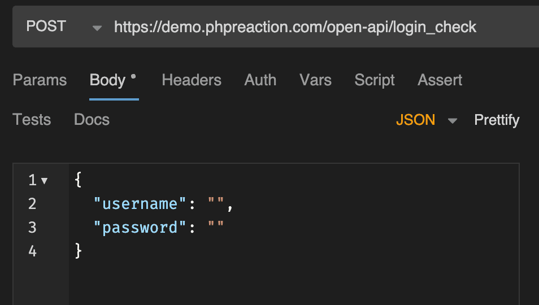Click inside the empty username value quotes
This screenshot has height=305, width=539.
(x=216, y=204)
